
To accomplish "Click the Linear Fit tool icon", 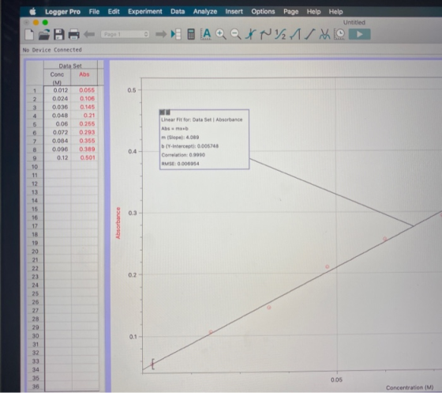I will point(309,35).
